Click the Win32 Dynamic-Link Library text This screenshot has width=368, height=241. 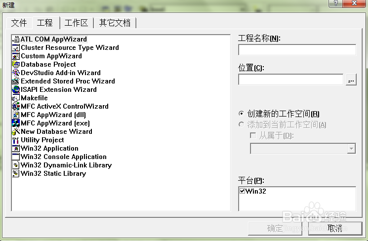pyautogui.click(x=66, y=165)
